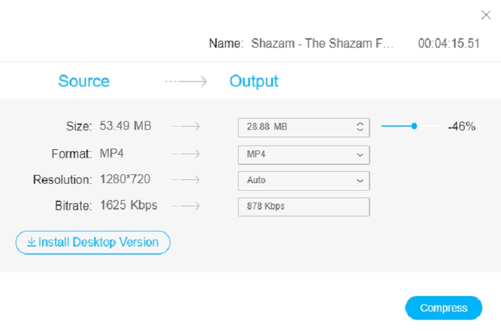Click the 28.88 MB output size field
The width and height of the screenshot is (501, 333).
click(294, 127)
